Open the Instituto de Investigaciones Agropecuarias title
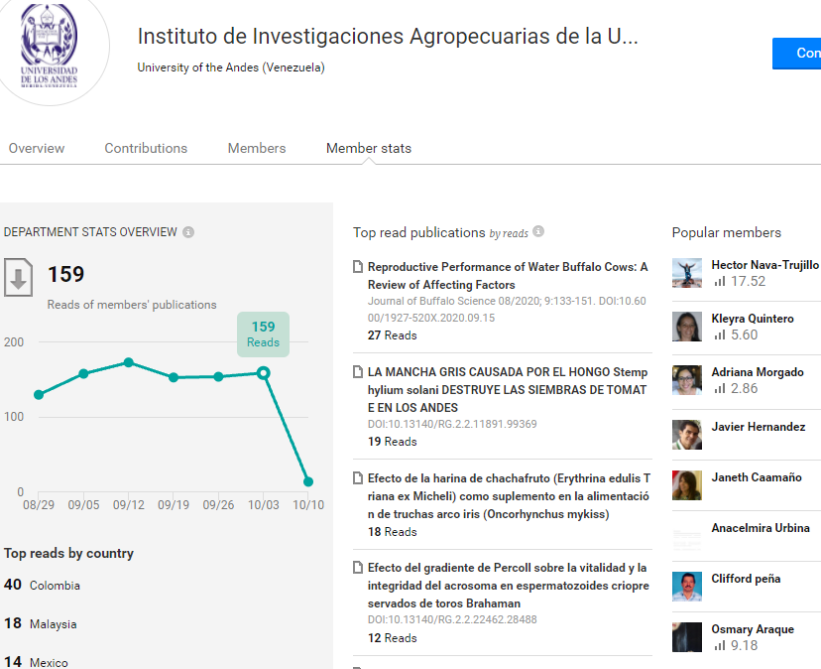This screenshot has width=821, height=669. [388, 37]
